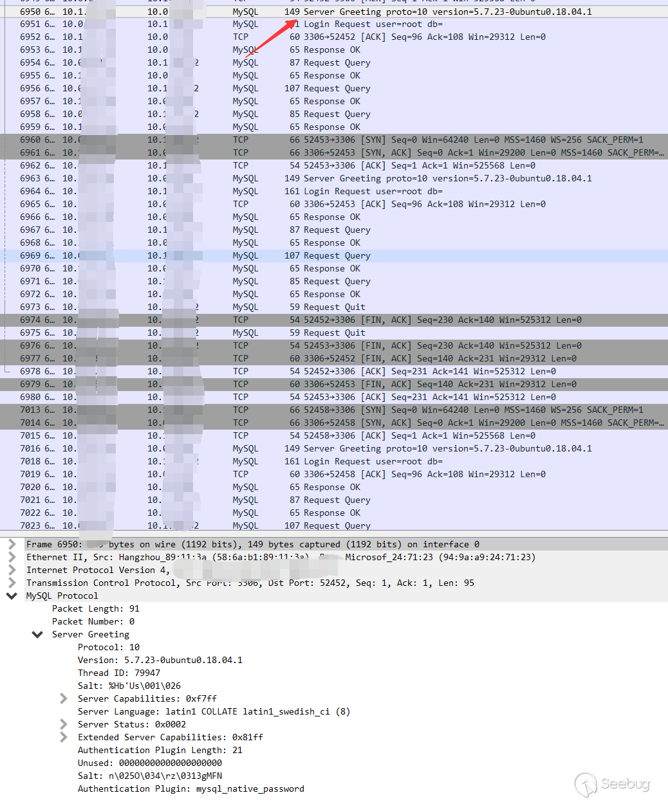
Task: Select packet 6973 Request Quit row
Action: pyautogui.click(x=334, y=307)
